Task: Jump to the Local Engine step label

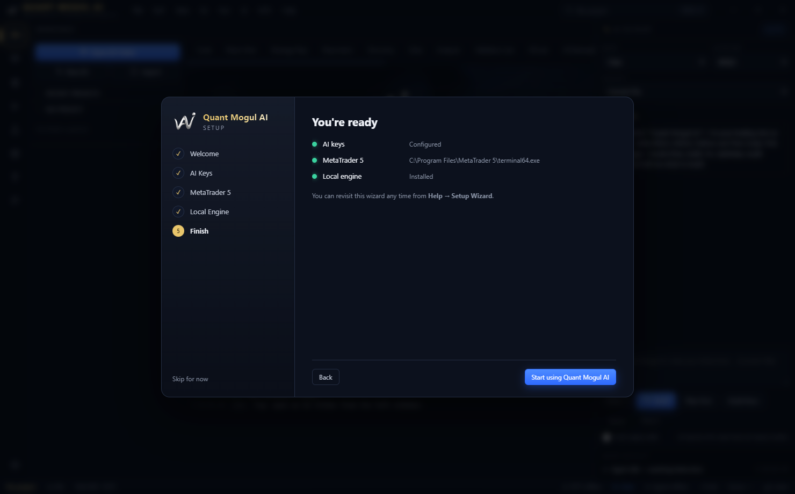Action: (x=209, y=212)
